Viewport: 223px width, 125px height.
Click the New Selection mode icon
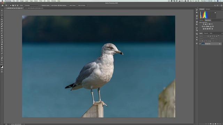(11, 6)
